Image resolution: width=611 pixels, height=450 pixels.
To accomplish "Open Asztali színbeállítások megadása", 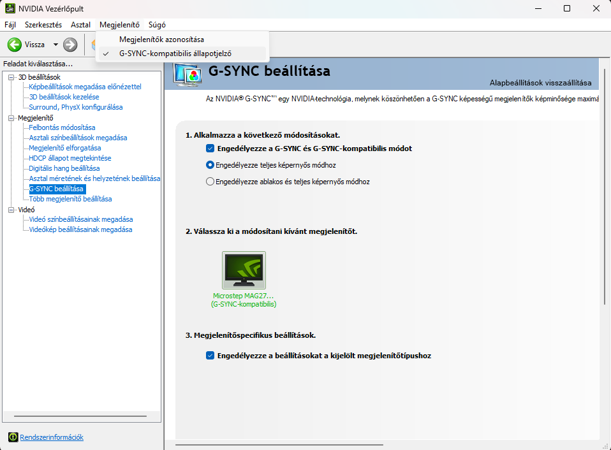I will click(x=78, y=138).
